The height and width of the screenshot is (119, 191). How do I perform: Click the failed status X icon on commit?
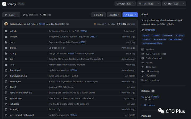(95, 24)
